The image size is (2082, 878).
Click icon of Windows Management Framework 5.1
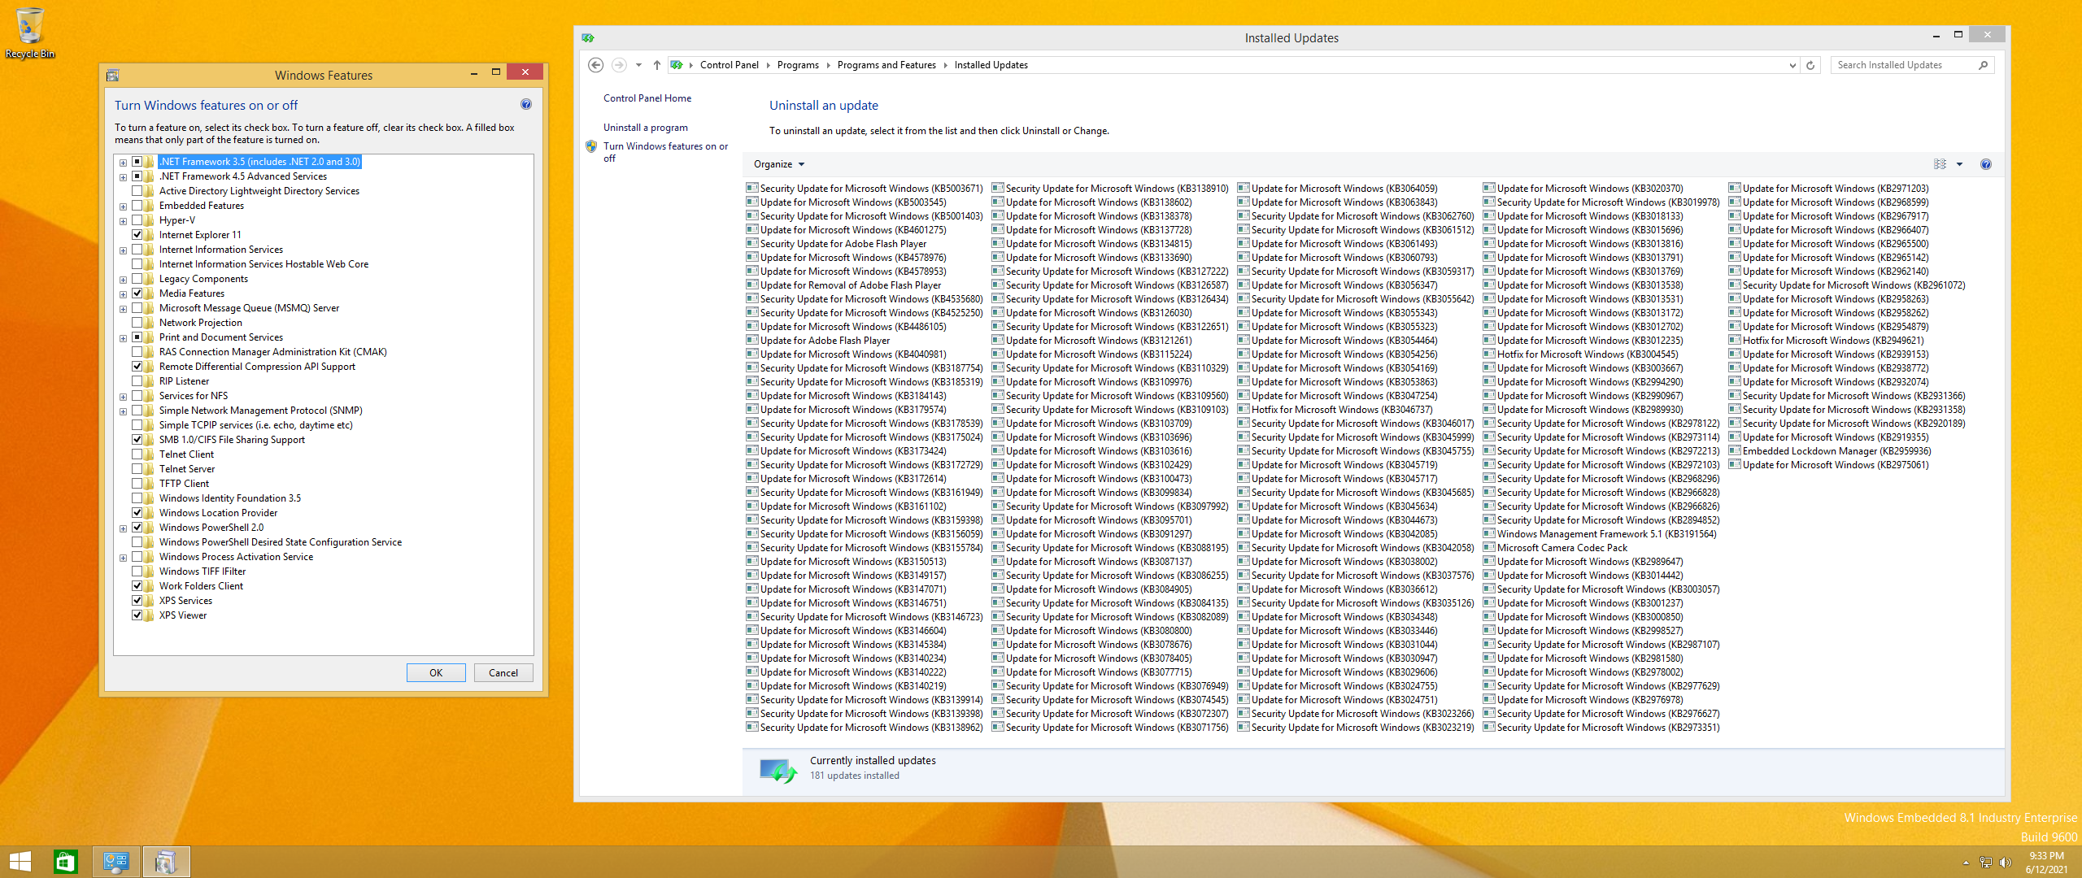pos(1489,533)
